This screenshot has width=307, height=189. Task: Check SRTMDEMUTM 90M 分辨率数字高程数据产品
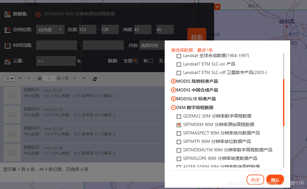click(x=179, y=150)
